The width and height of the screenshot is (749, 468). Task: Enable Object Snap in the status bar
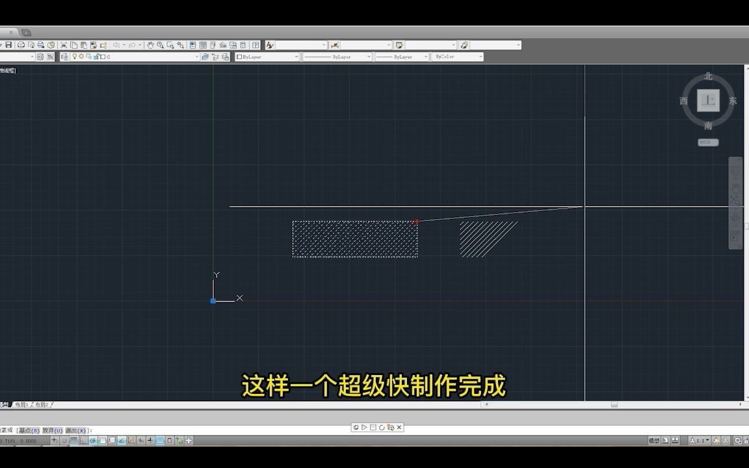coord(101,441)
